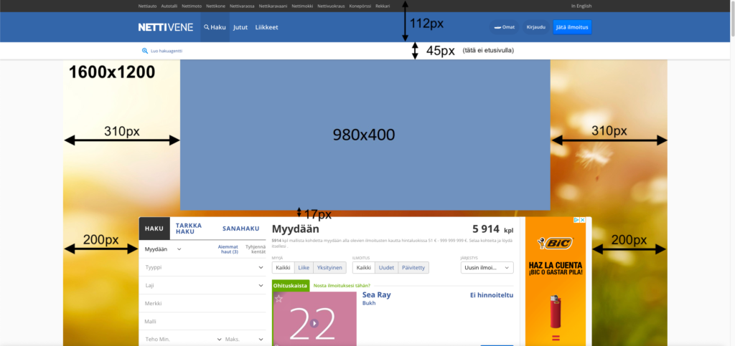735x346 pixels.
Task: Click the Nettivene logo
Action: tap(166, 27)
